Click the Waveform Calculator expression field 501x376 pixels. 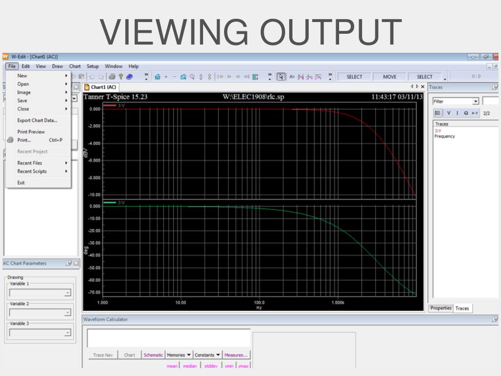[169, 338]
